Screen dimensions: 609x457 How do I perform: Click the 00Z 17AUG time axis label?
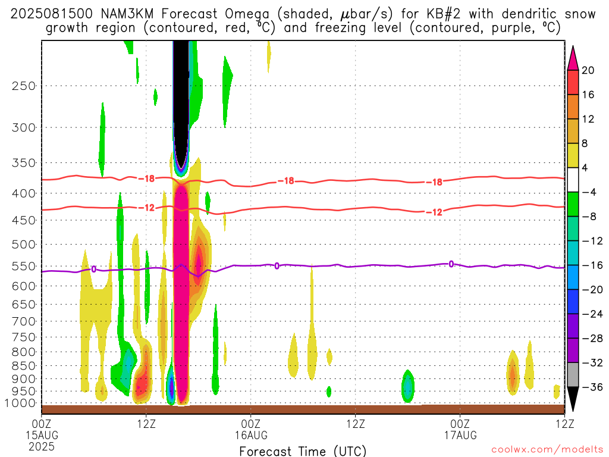[x=460, y=430]
